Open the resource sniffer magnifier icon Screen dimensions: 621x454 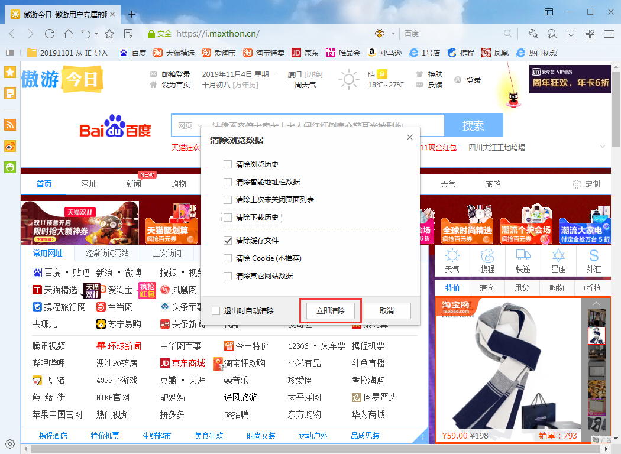[x=552, y=34]
